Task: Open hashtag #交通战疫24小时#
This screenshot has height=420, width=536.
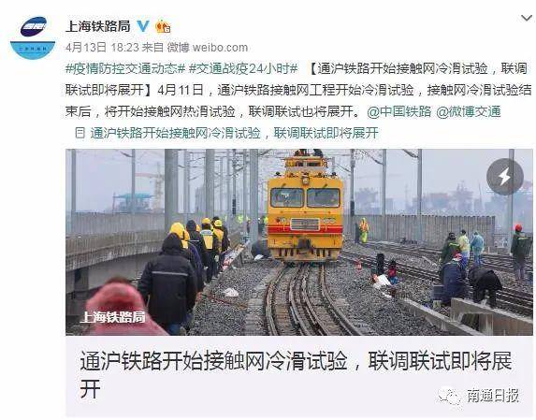Action: tap(243, 68)
